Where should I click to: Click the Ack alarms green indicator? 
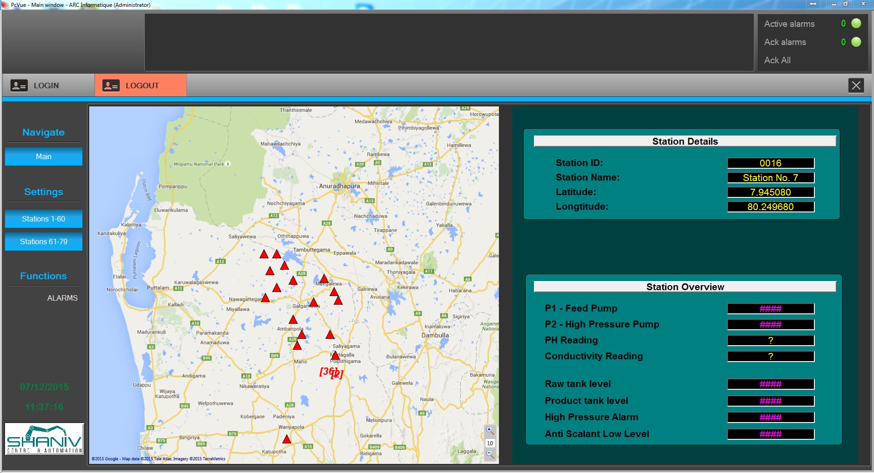click(x=855, y=42)
